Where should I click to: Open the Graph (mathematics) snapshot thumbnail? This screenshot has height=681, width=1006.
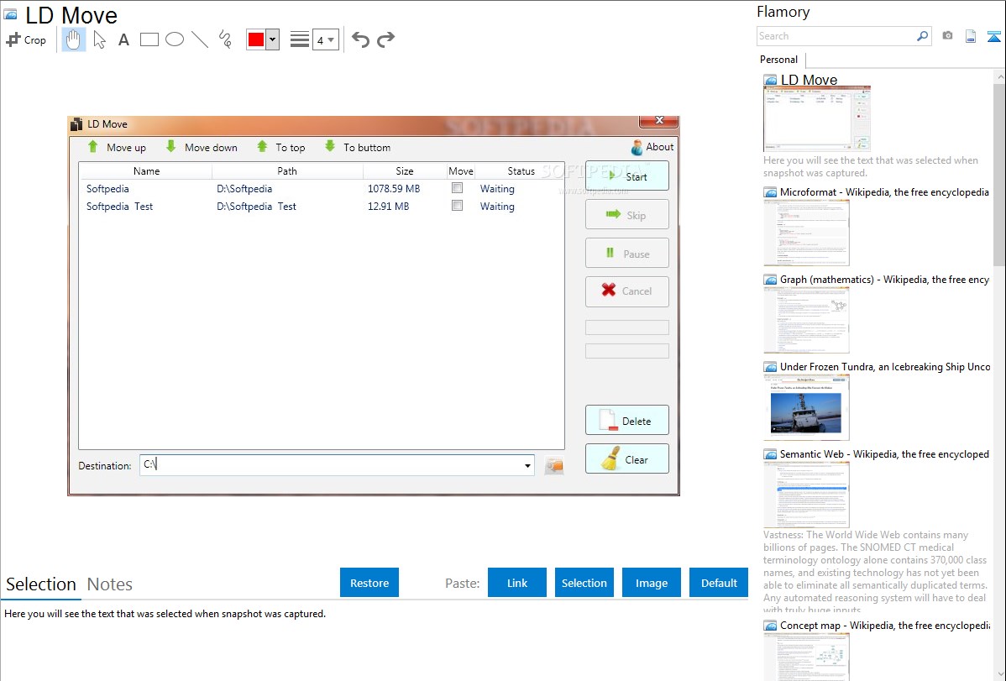806,320
